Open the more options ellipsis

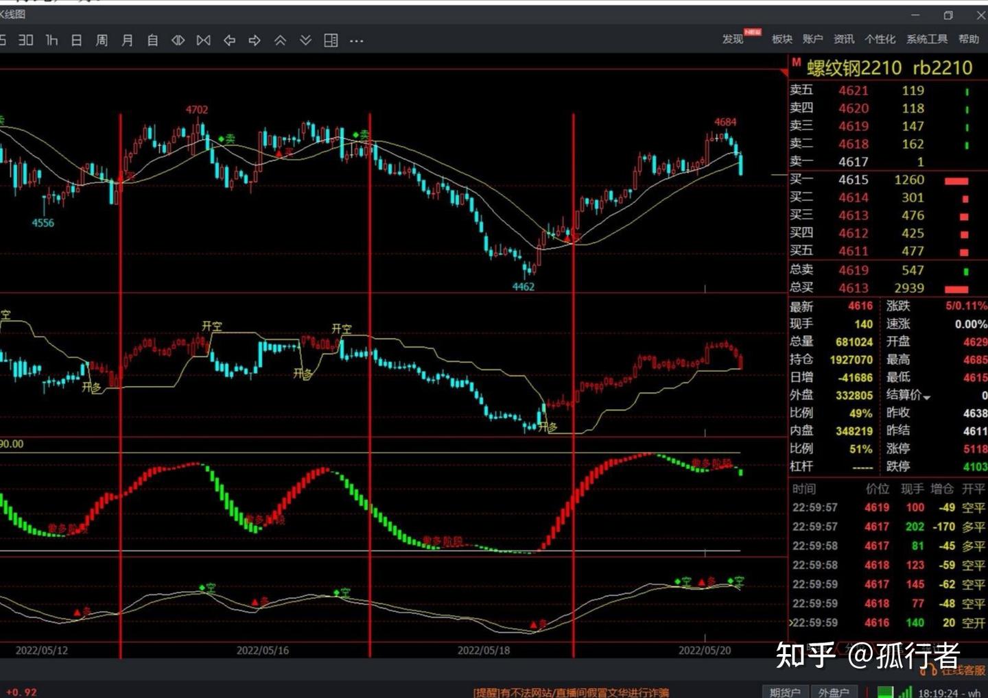pos(356,41)
